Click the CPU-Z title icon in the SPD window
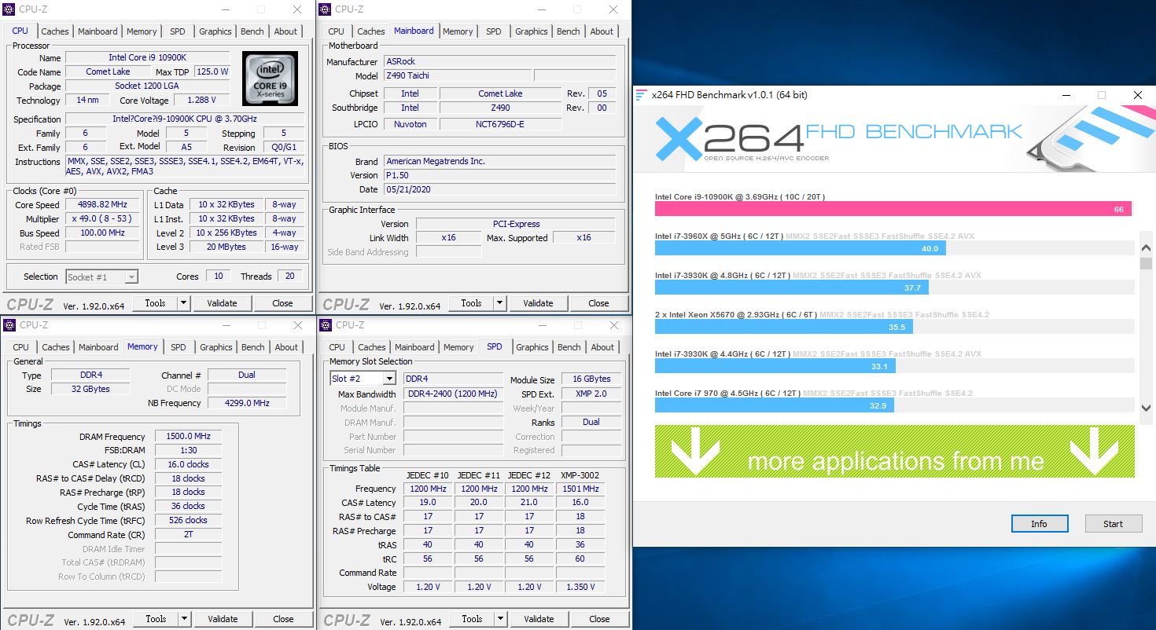This screenshot has width=1156, height=630. point(326,325)
